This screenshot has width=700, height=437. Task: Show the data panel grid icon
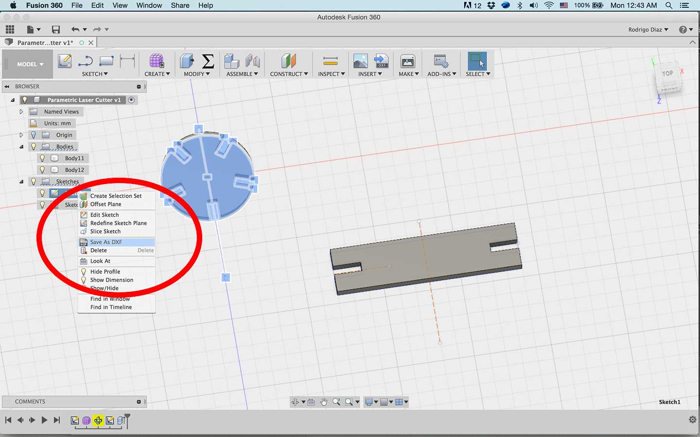coord(10,29)
